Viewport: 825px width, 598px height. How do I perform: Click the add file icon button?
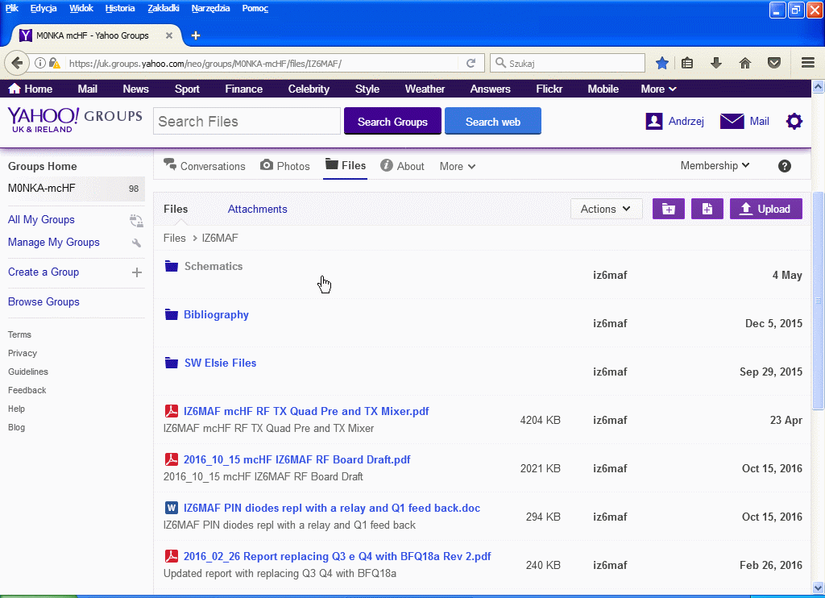[x=707, y=209]
